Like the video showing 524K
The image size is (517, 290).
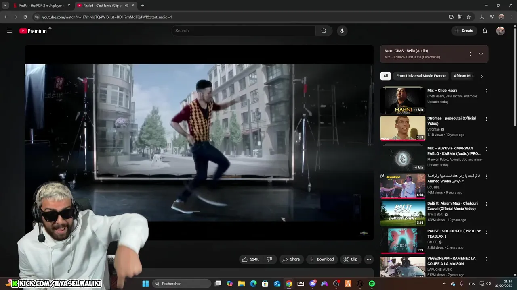250,259
